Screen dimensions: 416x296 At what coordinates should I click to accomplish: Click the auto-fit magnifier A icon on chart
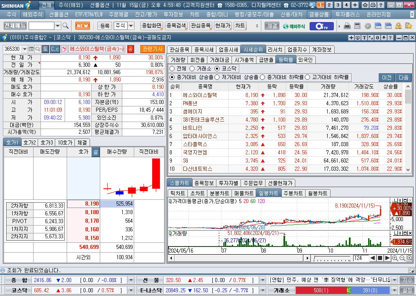click(x=409, y=258)
